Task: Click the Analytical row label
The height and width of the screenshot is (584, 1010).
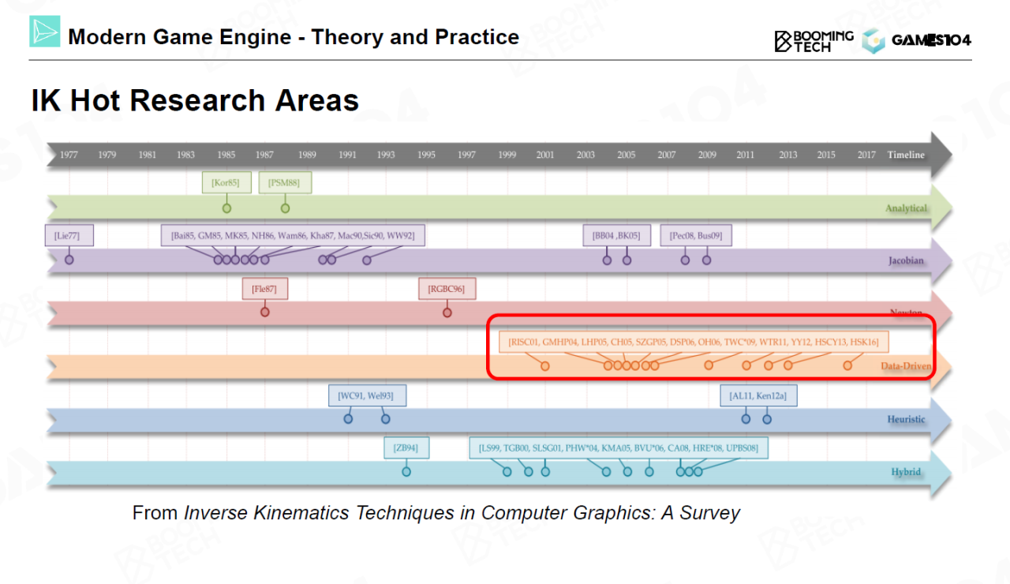Action: 905,209
